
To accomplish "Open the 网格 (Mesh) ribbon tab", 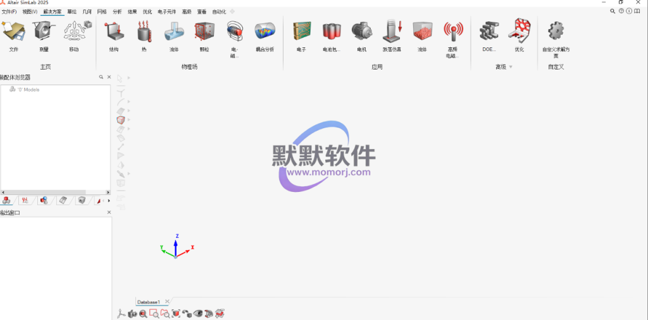I will (x=102, y=11).
